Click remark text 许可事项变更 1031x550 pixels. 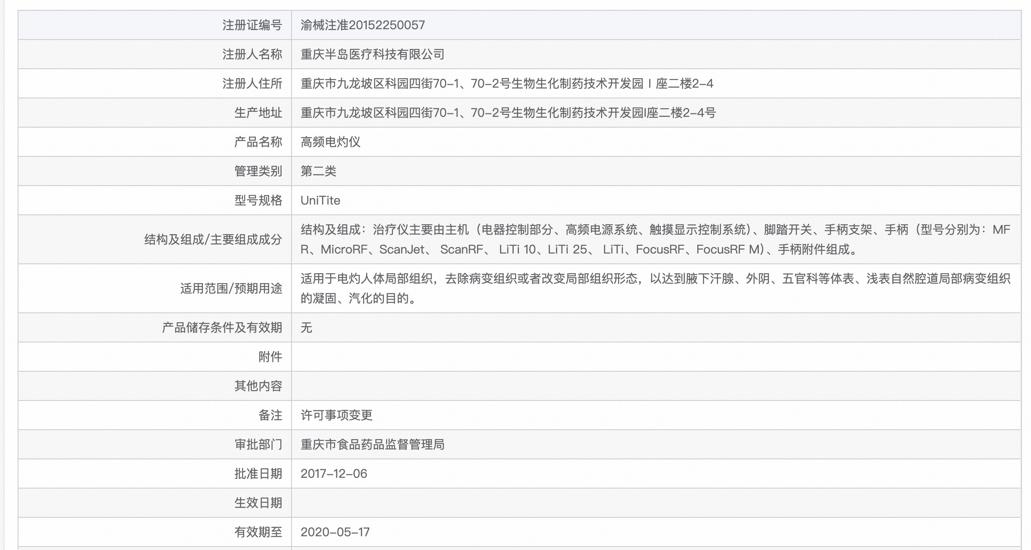(x=336, y=416)
